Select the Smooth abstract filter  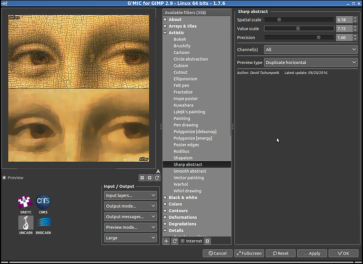click(190, 171)
